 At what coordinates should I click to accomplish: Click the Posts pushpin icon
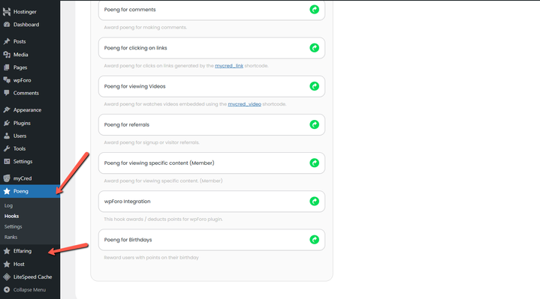7,41
